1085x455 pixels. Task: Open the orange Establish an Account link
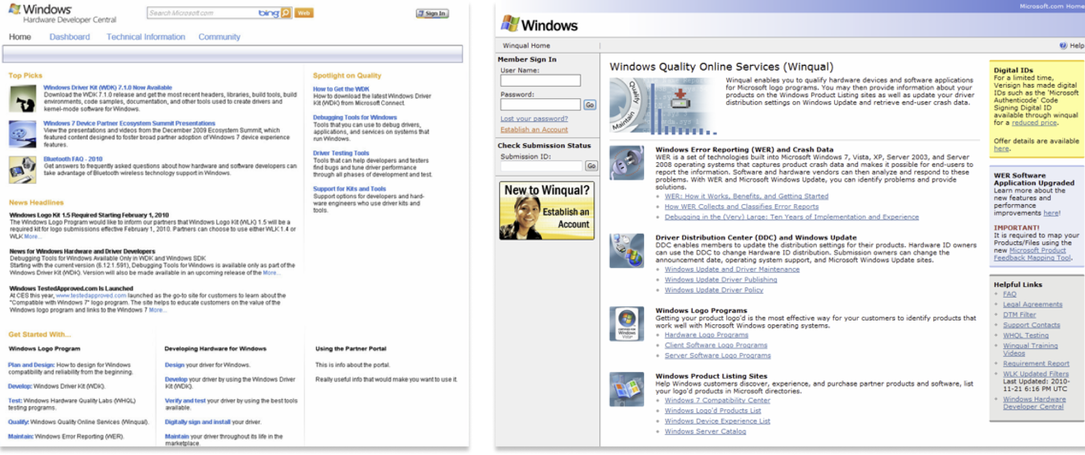click(534, 130)
